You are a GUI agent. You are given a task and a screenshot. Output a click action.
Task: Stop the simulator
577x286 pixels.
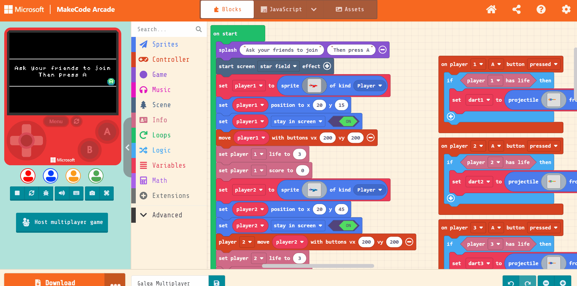click(17, 193)
